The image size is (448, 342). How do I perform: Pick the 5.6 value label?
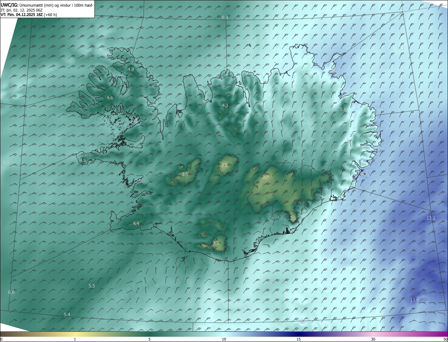(343, 109)
